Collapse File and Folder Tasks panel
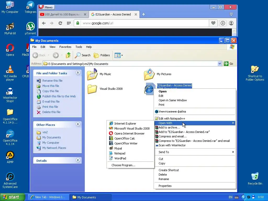 [78, 73]
